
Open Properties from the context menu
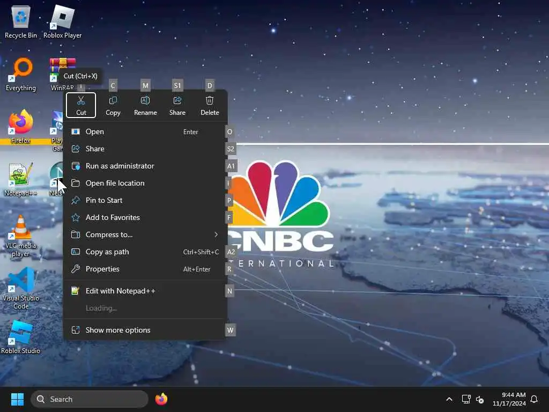[145, 269]
